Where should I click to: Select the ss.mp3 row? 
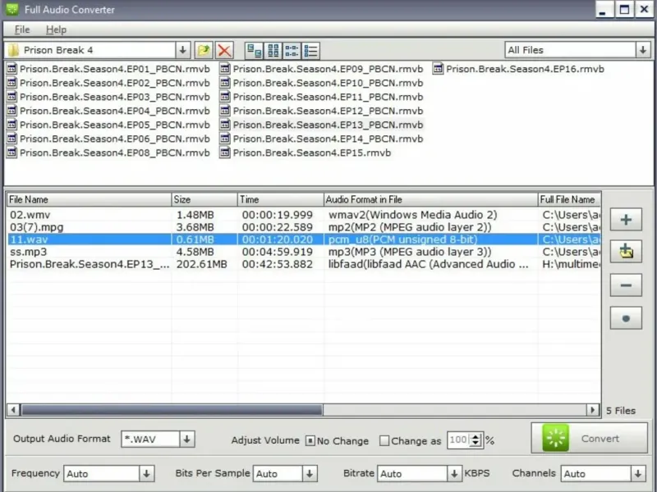(x=304, y=252)
